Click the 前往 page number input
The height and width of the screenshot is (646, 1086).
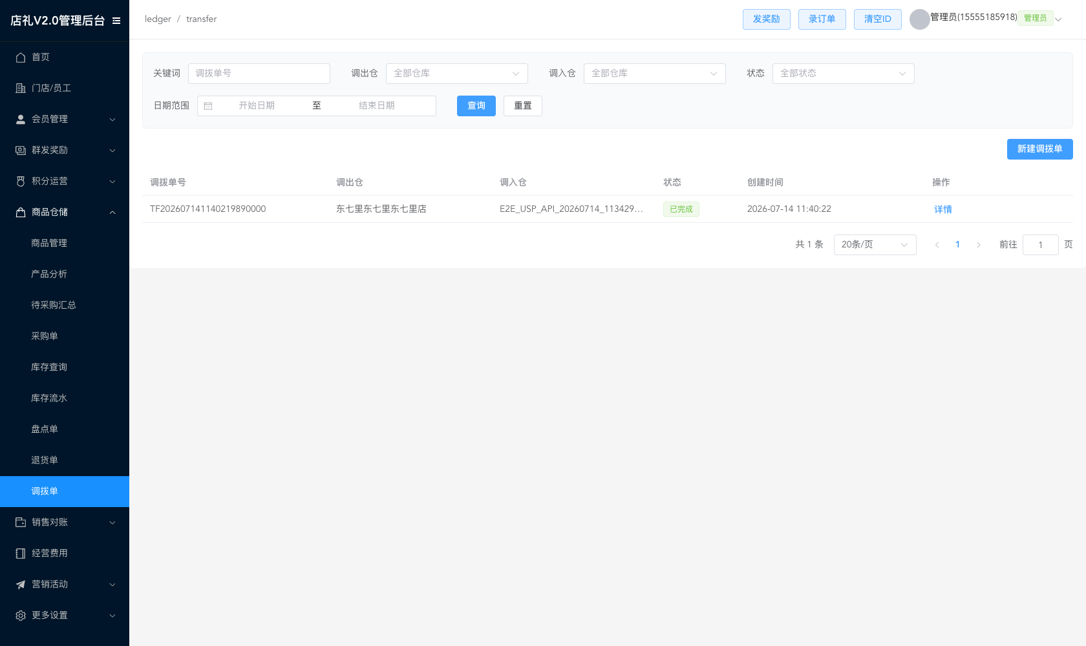1041,245
